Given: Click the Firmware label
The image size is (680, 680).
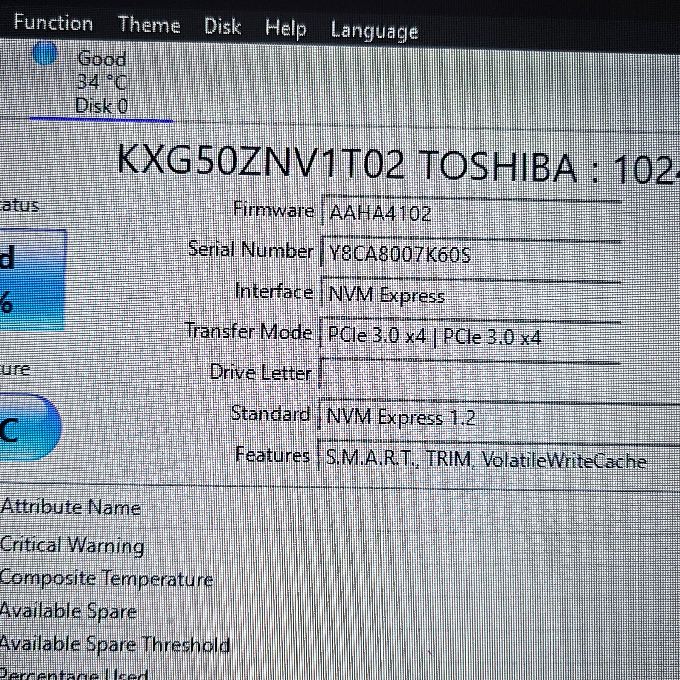Looking at the screenshot, I should (274, 210).
